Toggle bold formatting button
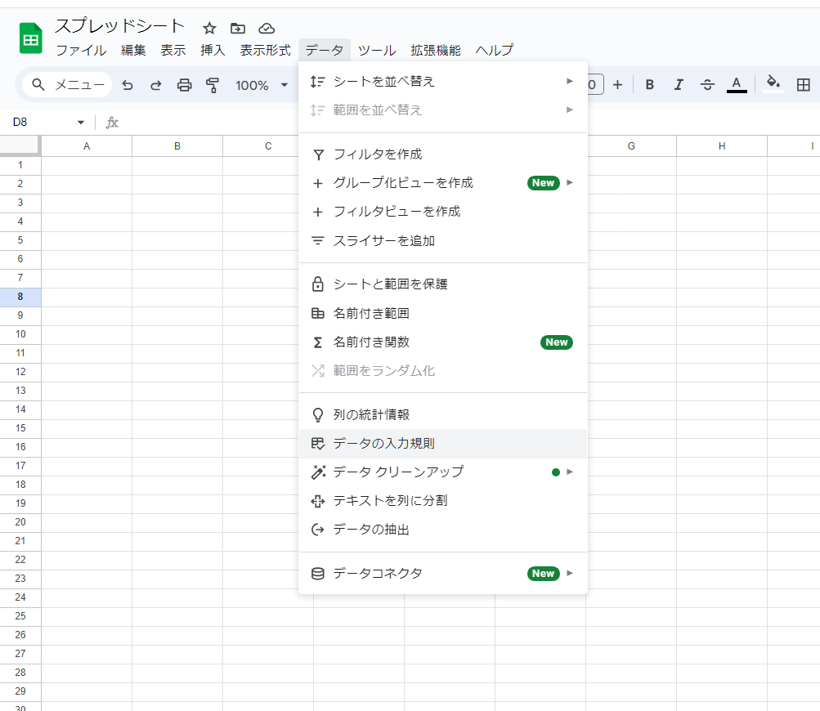 pyautogui.click(x=650, y=84)
